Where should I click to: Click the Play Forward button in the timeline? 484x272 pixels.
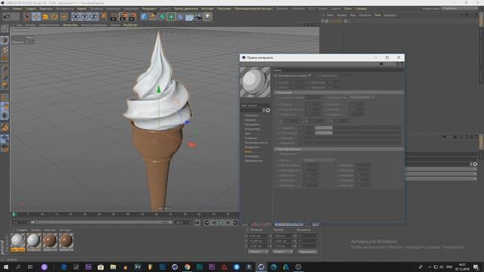coord(221,223)
